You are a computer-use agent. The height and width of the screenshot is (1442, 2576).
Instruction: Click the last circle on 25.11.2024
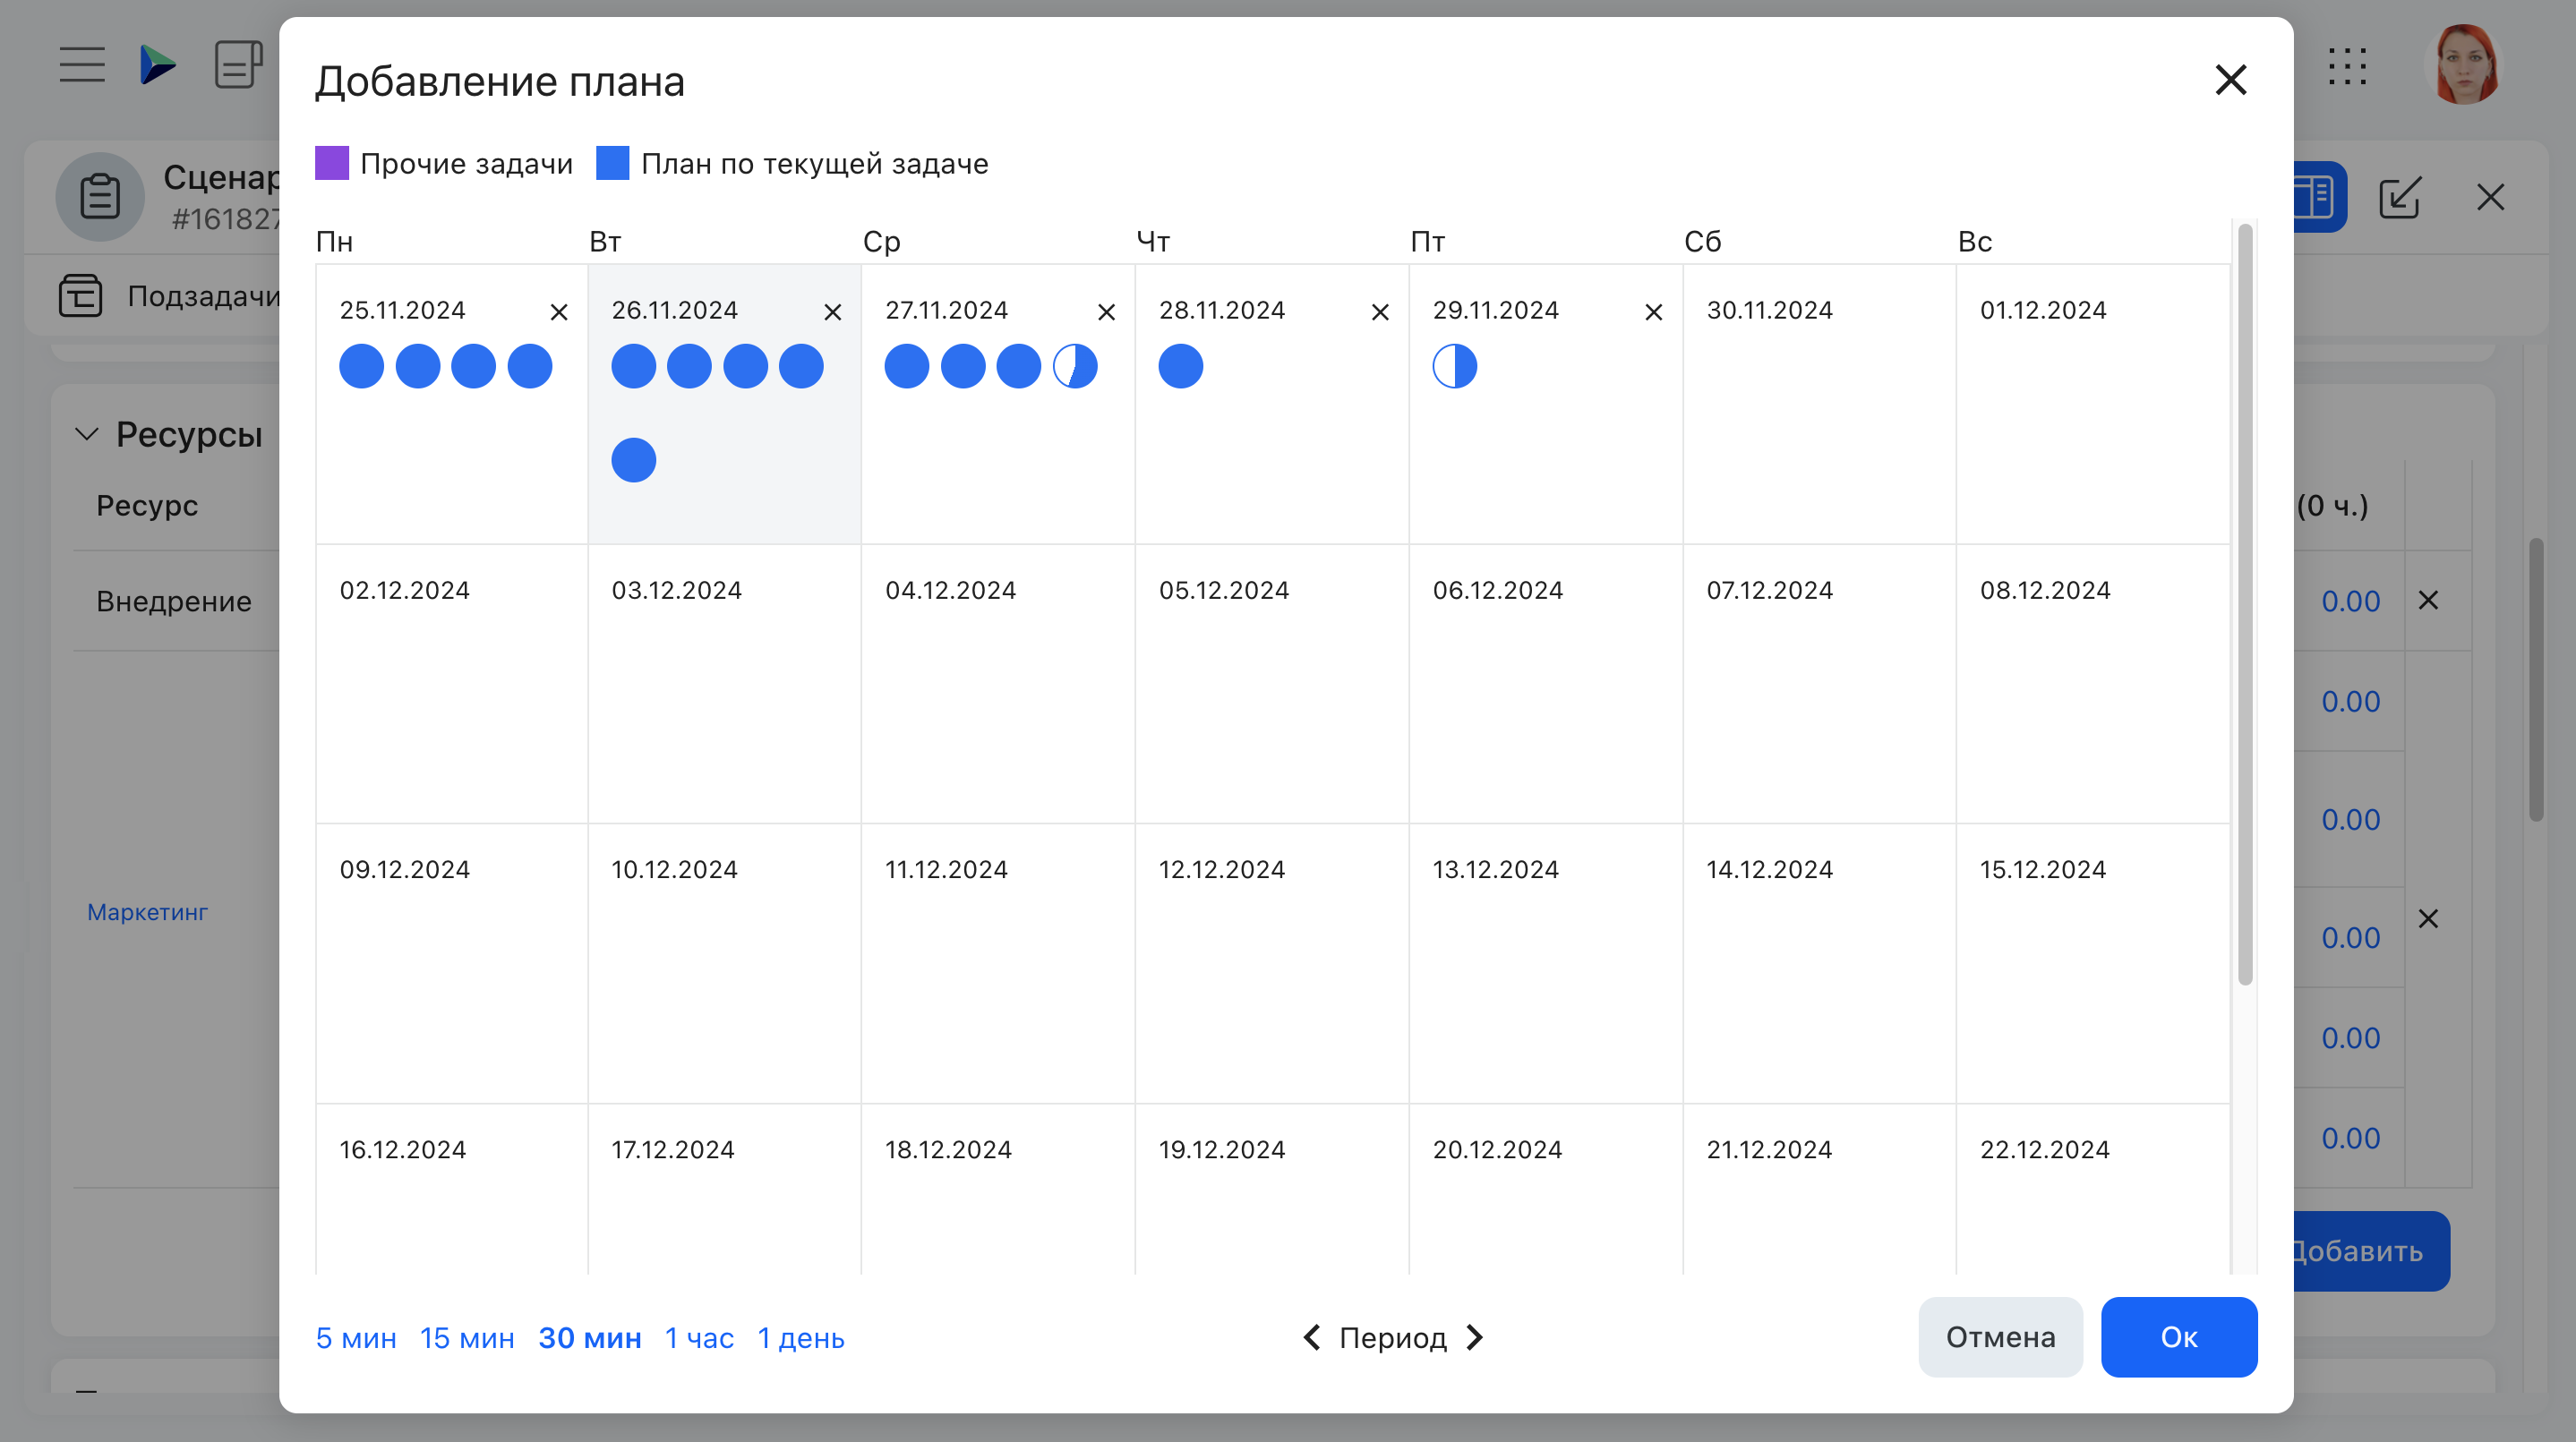click(530, 366)
